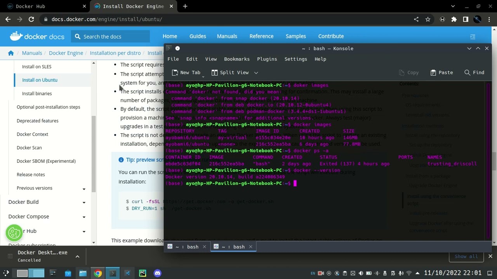The height and width of the screenshot is (279, 497).
Task: Open Konsole Help menu
Action: [x=320, y=59]
